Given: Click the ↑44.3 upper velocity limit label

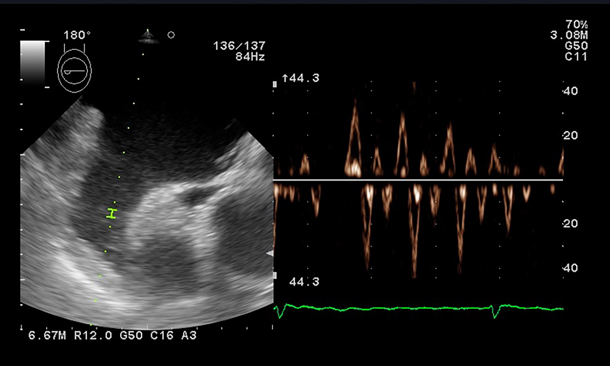Looking at the screenshot, I should coord(301,78).
